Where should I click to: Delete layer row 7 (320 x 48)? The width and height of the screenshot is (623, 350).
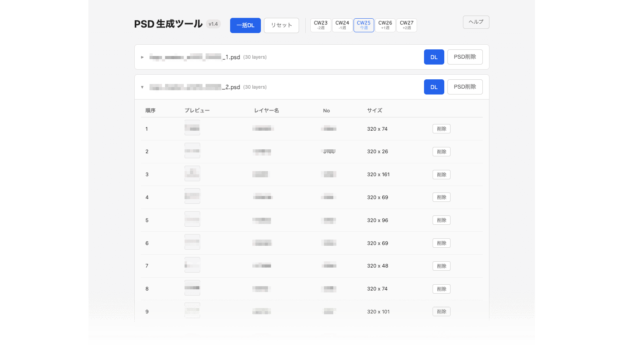442,266
